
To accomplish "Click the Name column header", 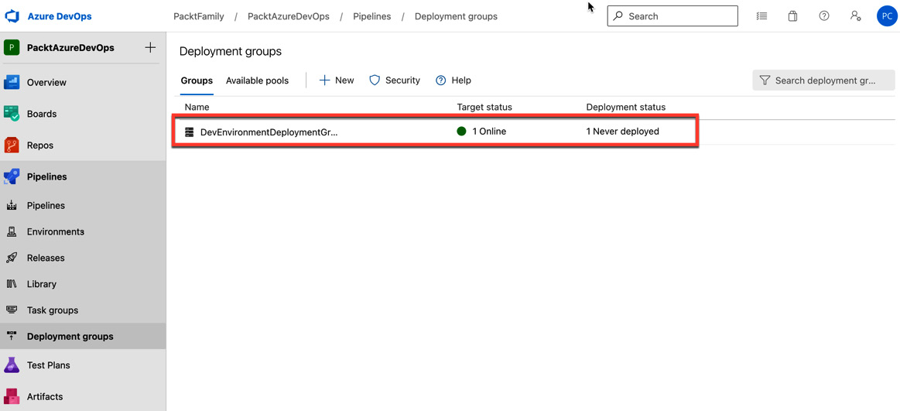I will point(197,107).
